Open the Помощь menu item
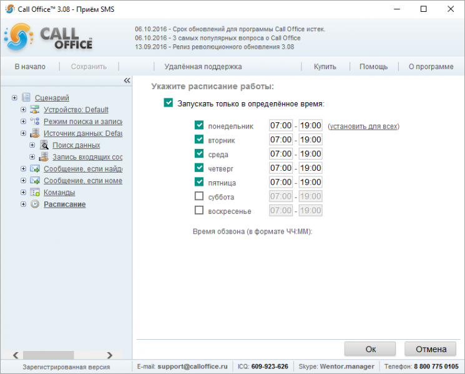 (374, 67)
